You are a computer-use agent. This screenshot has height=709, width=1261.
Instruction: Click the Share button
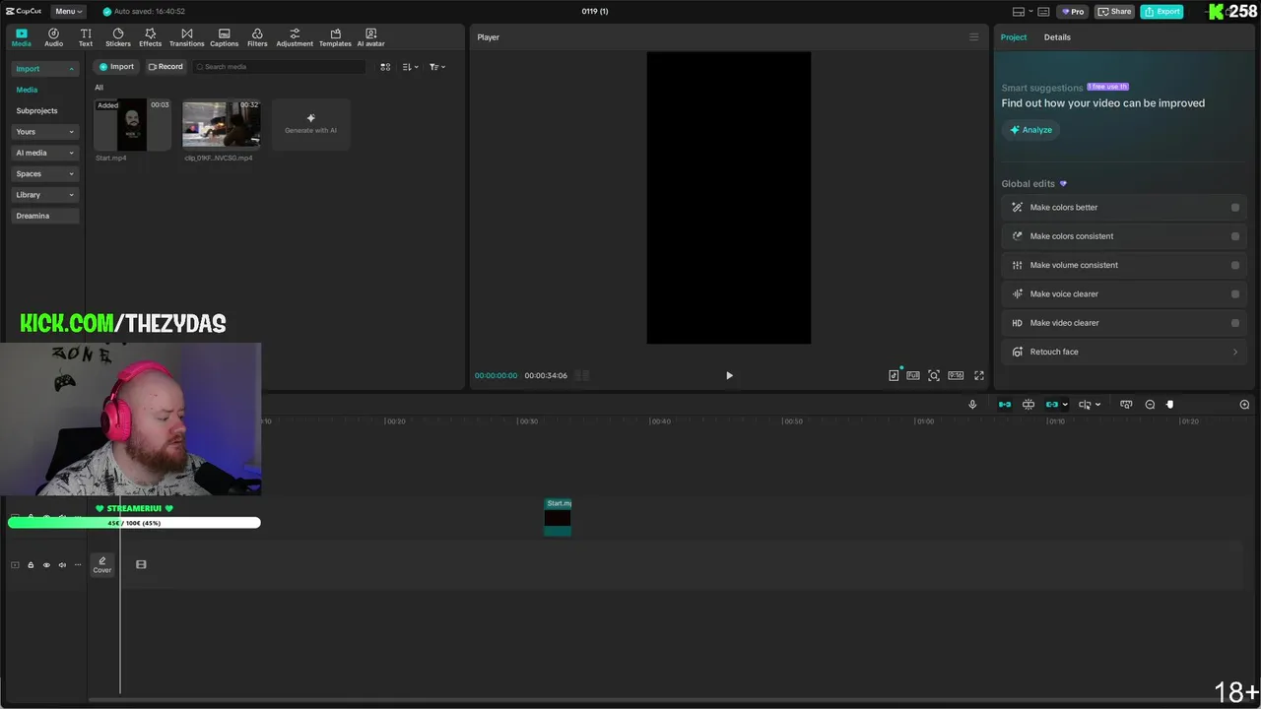[x=1115, y=12]
